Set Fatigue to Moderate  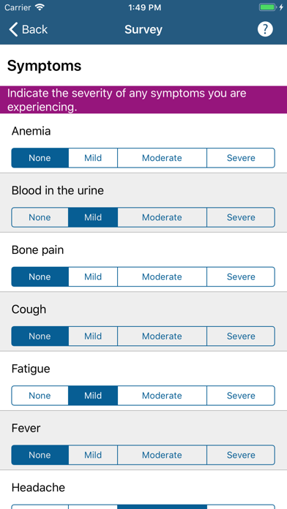[162, 396]
